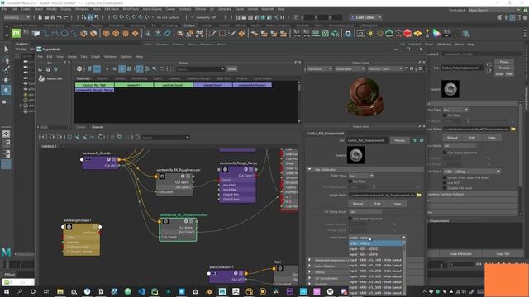Toggle Ignore Color Space File Rules checkbox

tap(445, 177)
